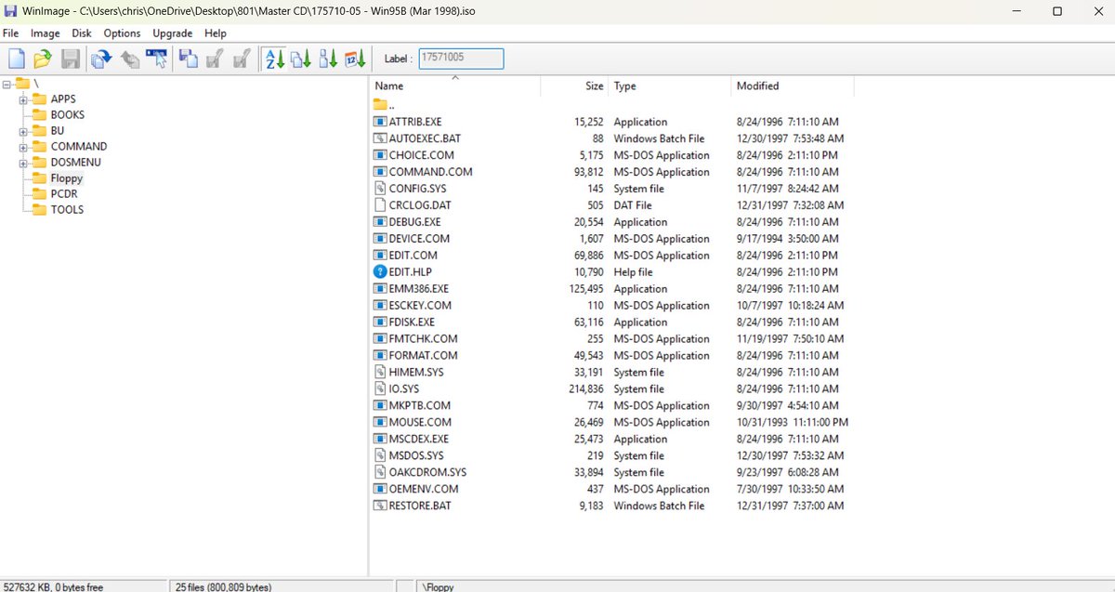Click the WinImage title bar app icon
Screen dimensions: 1115x592
[x=10, y=10]
